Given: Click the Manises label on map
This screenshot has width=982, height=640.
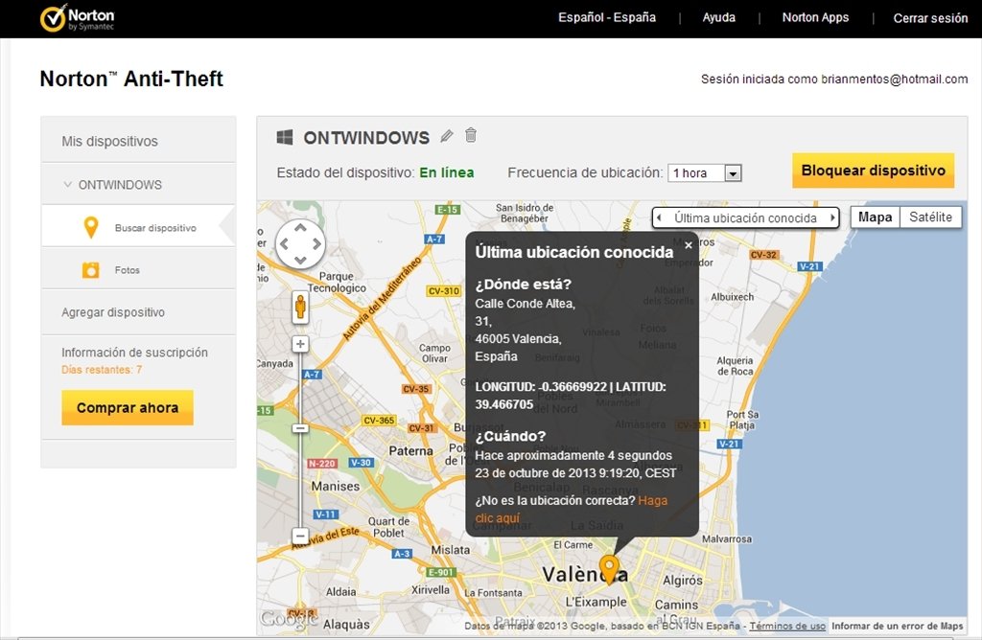Looking at the screenshot, I should [x=336, y=486].
